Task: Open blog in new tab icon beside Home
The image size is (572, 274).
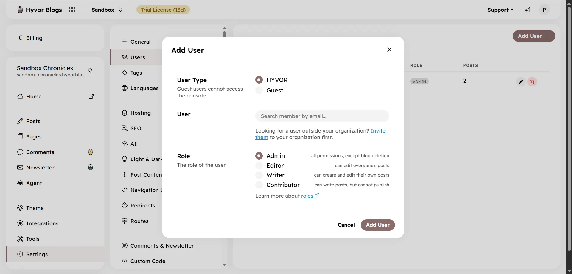Action: click(x=91, y=96)
